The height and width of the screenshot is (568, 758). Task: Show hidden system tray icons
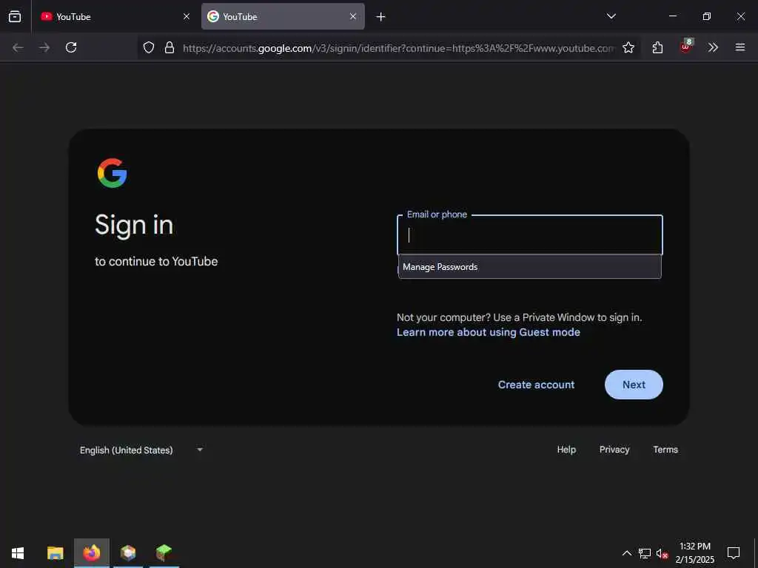(626, 553)
